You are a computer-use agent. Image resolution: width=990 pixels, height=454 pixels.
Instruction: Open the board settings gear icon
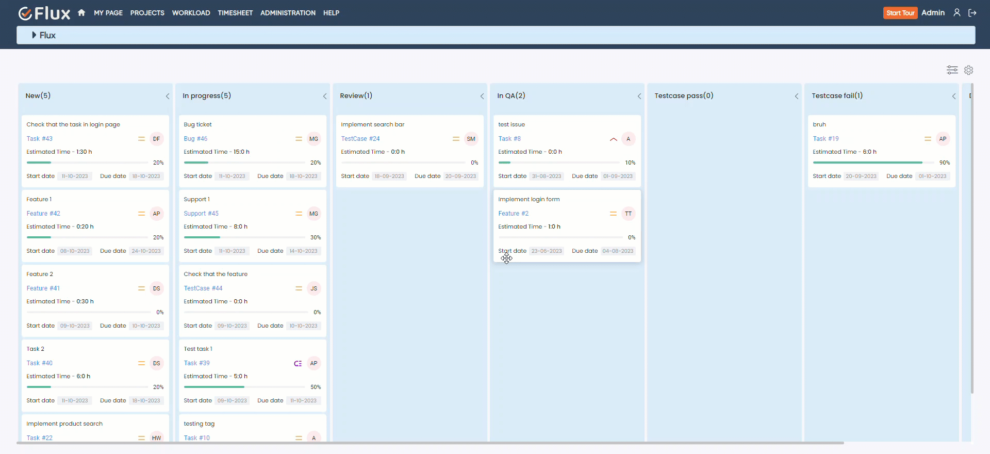[968, 70]
